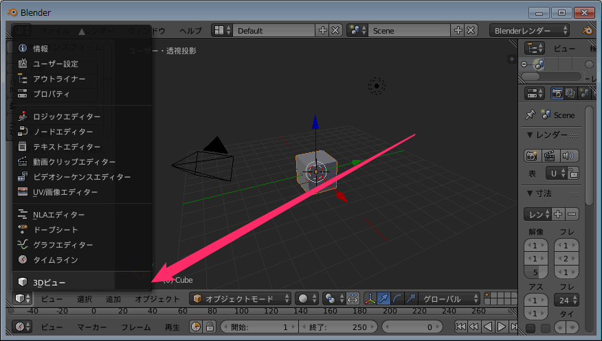
Task: Click frame rate field showing 24
Action: click(x=566, y=300)
